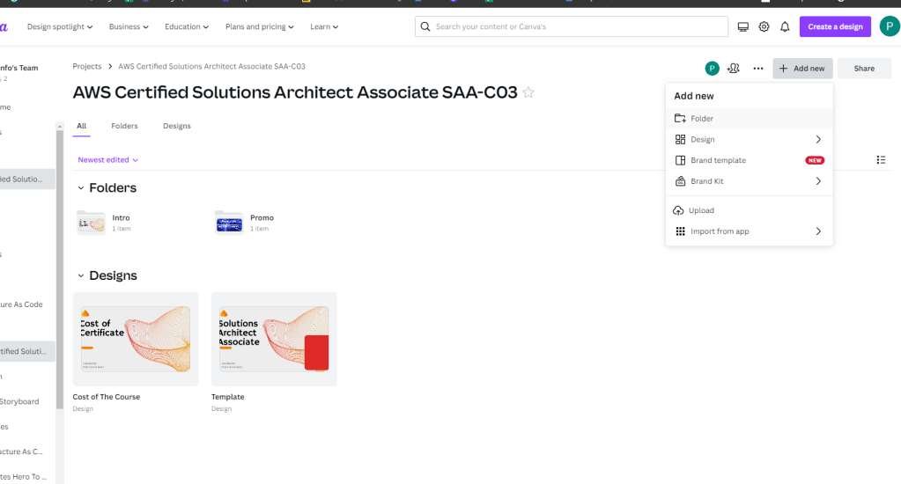Open the Learn dropdown menu

(x=324, y=26)
